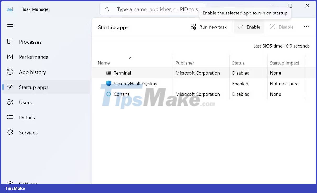This screenshot has height=193, width=317.
Task: Select the Cortana row name
Action: click(122, 94)
